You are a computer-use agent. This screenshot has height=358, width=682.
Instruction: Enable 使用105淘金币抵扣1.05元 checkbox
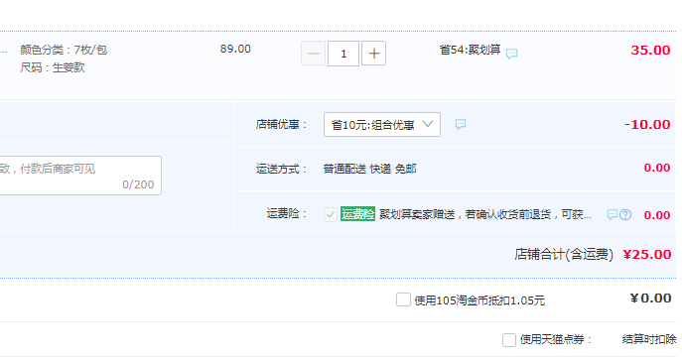coord(403,299)
